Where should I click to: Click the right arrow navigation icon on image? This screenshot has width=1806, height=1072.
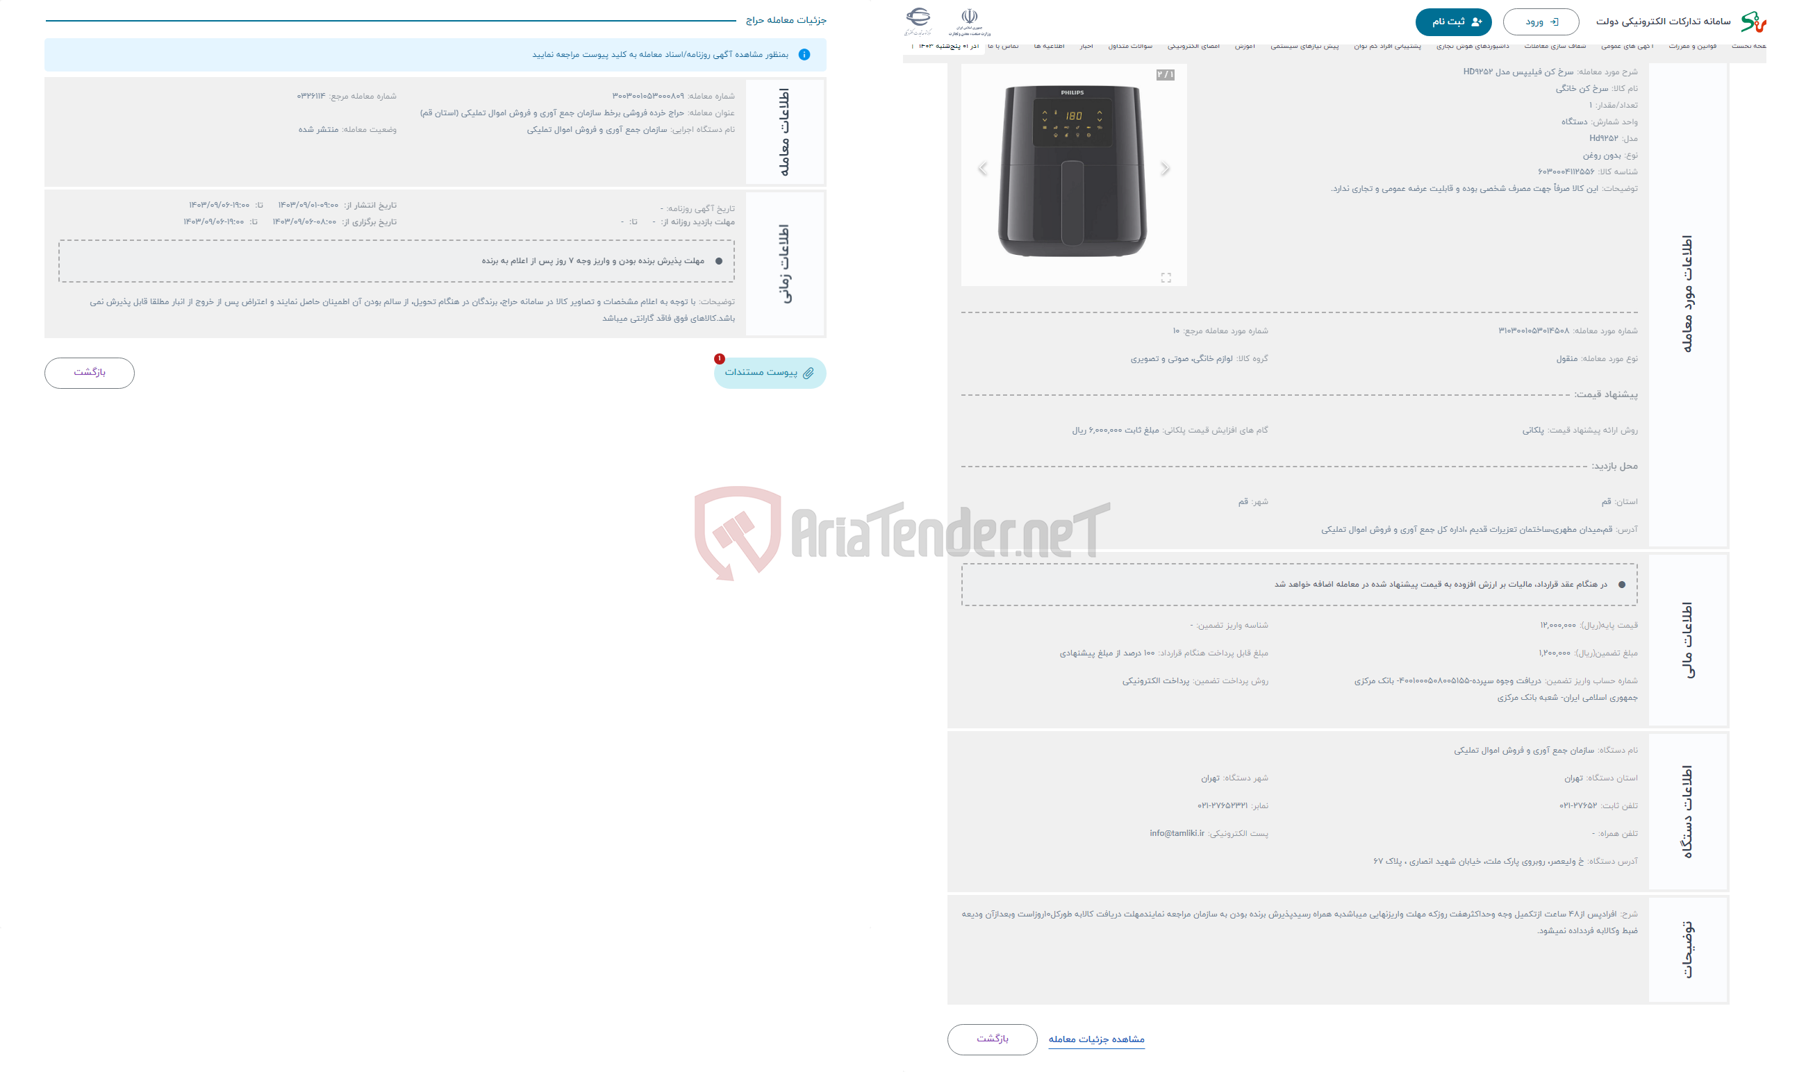tap(1166, 167)
